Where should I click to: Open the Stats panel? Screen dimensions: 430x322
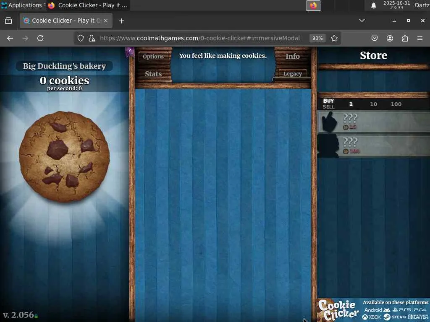click(x=153, y=74)
